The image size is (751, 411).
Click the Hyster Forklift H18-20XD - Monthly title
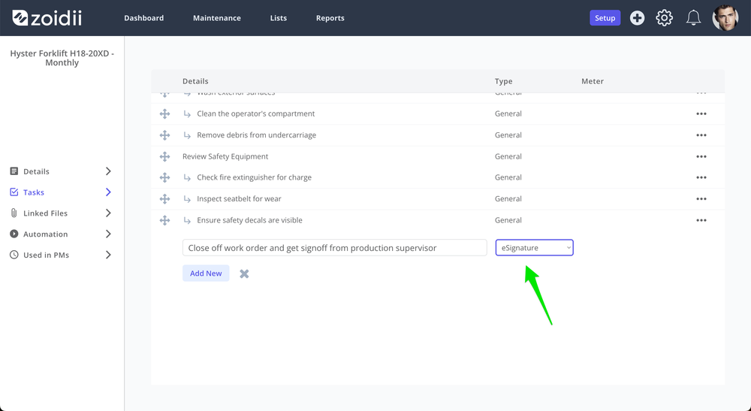(x=62, y=58)
